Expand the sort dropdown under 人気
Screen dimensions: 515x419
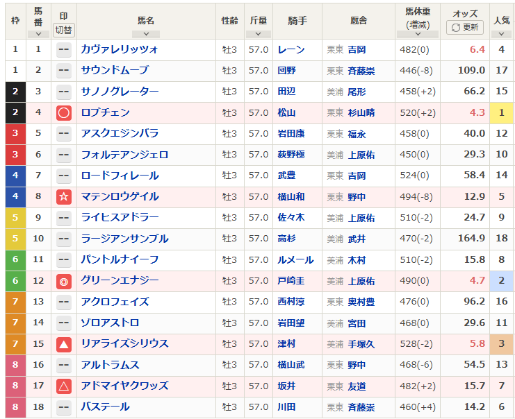(x=501, y=33)
